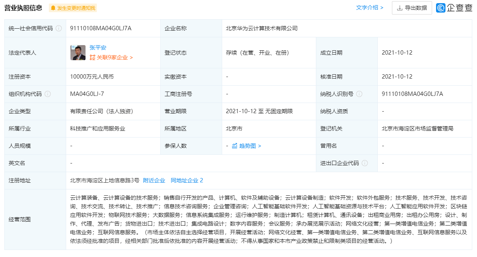Click the 经营范围 row label
This screenshot has height=257, width=477.
(20, 219)
